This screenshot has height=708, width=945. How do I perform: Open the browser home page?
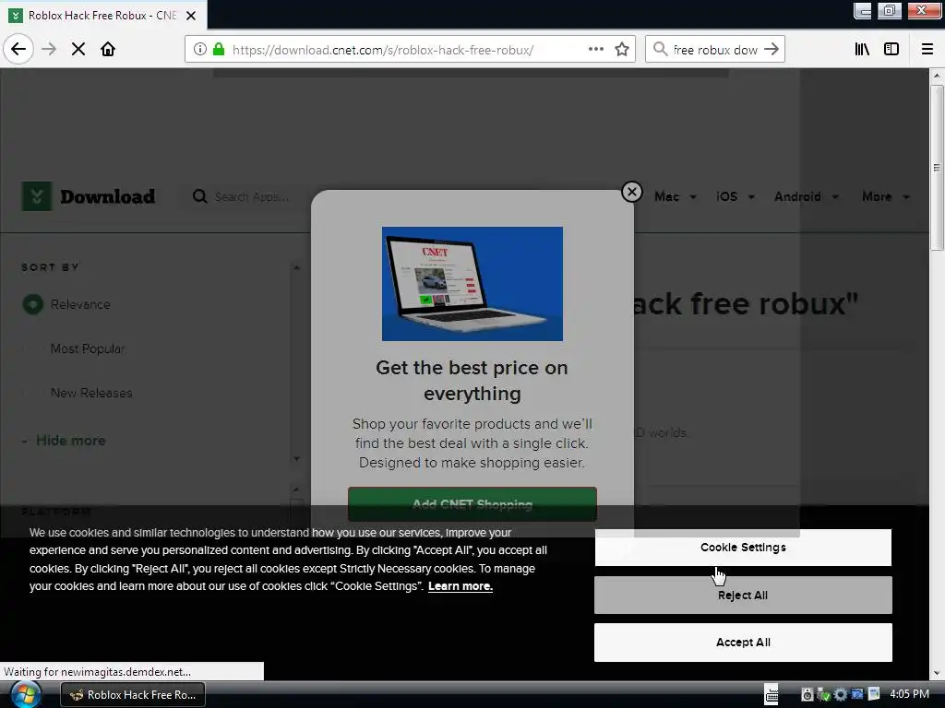(x=108, y=49)
